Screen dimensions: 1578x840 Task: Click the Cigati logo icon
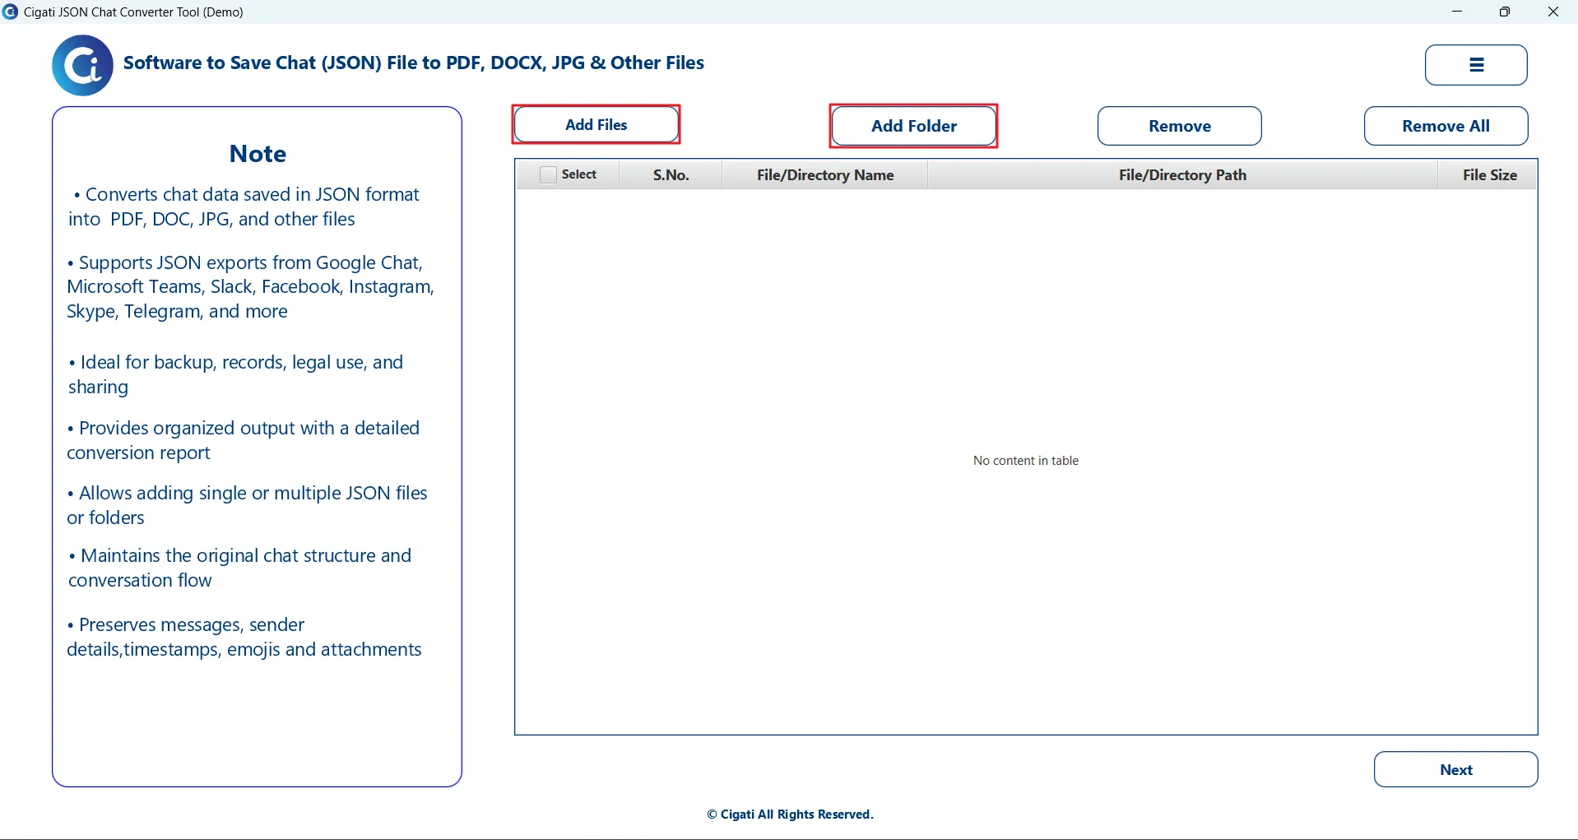(x=82, y=65)
